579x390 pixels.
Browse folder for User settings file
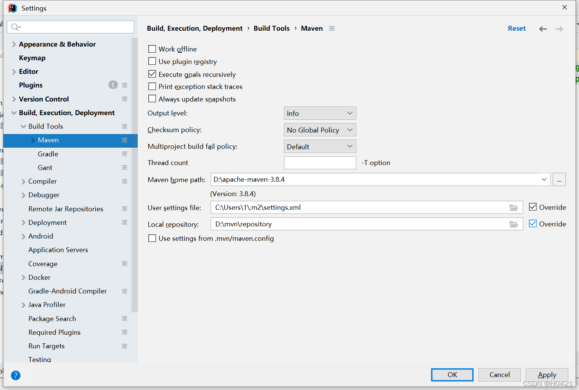[514, 207]
